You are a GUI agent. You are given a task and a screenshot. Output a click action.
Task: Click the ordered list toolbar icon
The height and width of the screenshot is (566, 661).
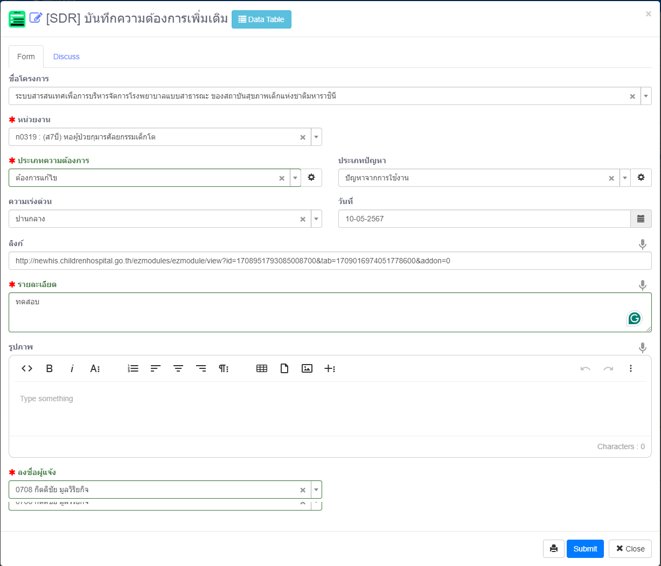point(133,368)
